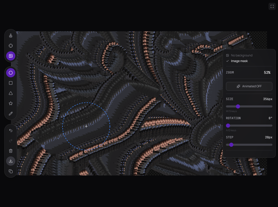
Task: Click the crosshair target tool
Action: 11,46
